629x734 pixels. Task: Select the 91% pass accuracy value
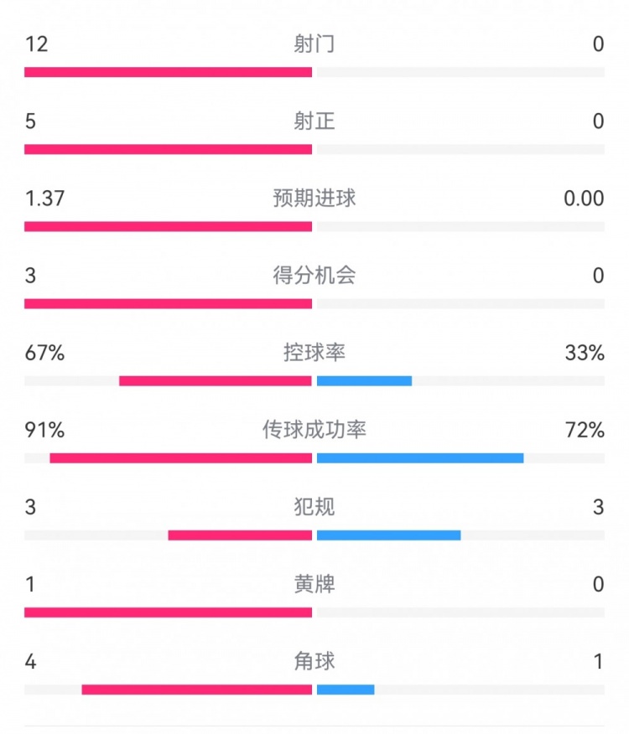point(44,430)
